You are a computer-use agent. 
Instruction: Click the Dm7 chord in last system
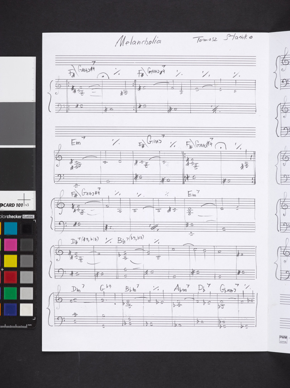[x=78, y=288]
